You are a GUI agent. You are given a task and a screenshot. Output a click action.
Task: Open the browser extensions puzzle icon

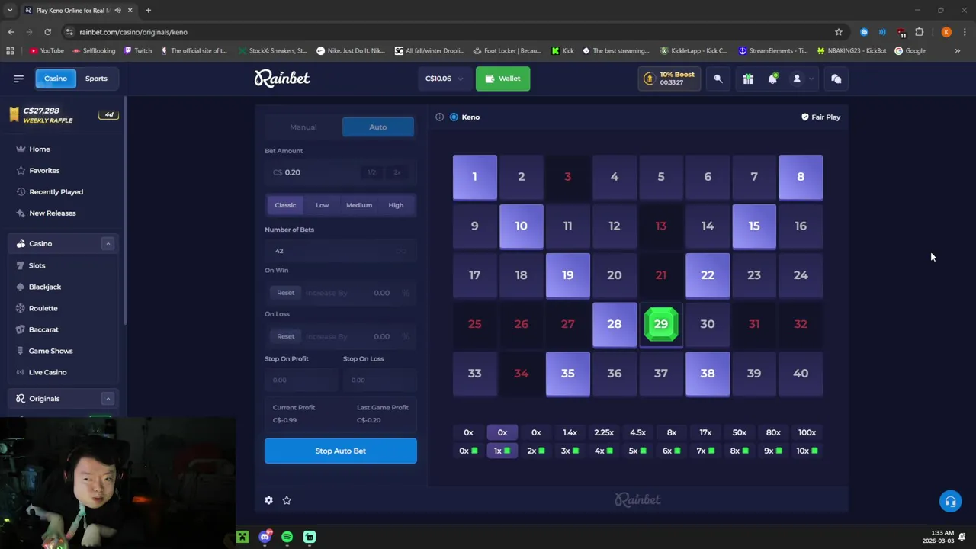tap(919, 32)
